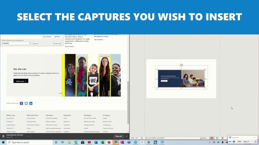Open OneNote from the taskbar

pos(122,142)
